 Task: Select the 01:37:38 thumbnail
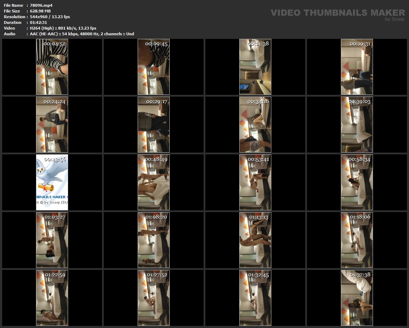[357, 298]
